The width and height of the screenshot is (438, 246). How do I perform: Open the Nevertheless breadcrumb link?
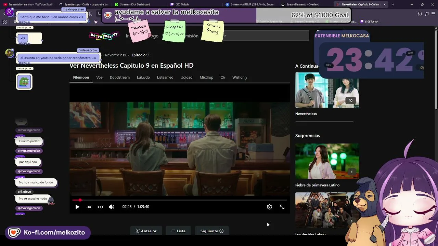[x=115, y=55]
